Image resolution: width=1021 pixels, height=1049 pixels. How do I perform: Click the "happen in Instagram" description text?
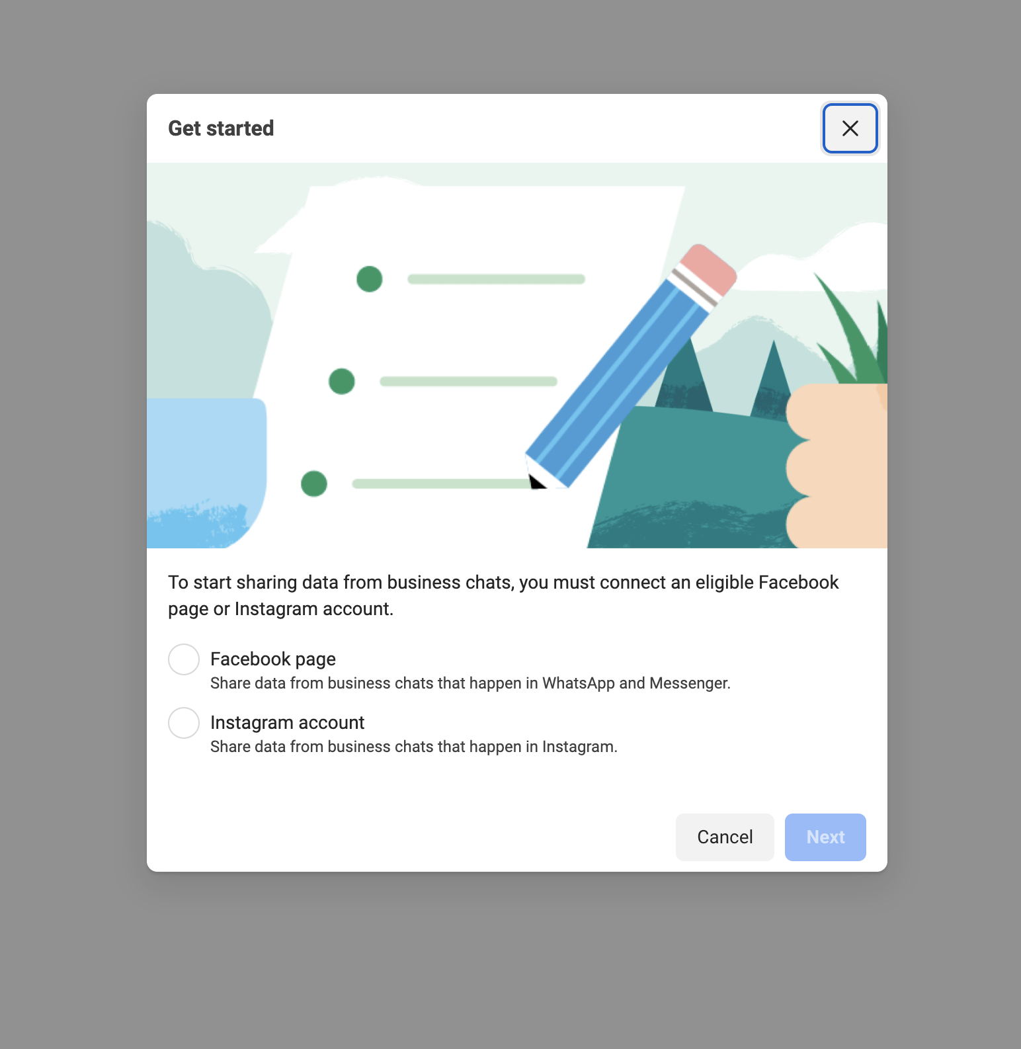coord(414,747)
